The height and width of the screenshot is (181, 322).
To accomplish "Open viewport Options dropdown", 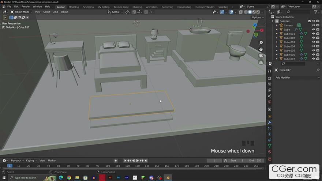I will pos(258,18).
